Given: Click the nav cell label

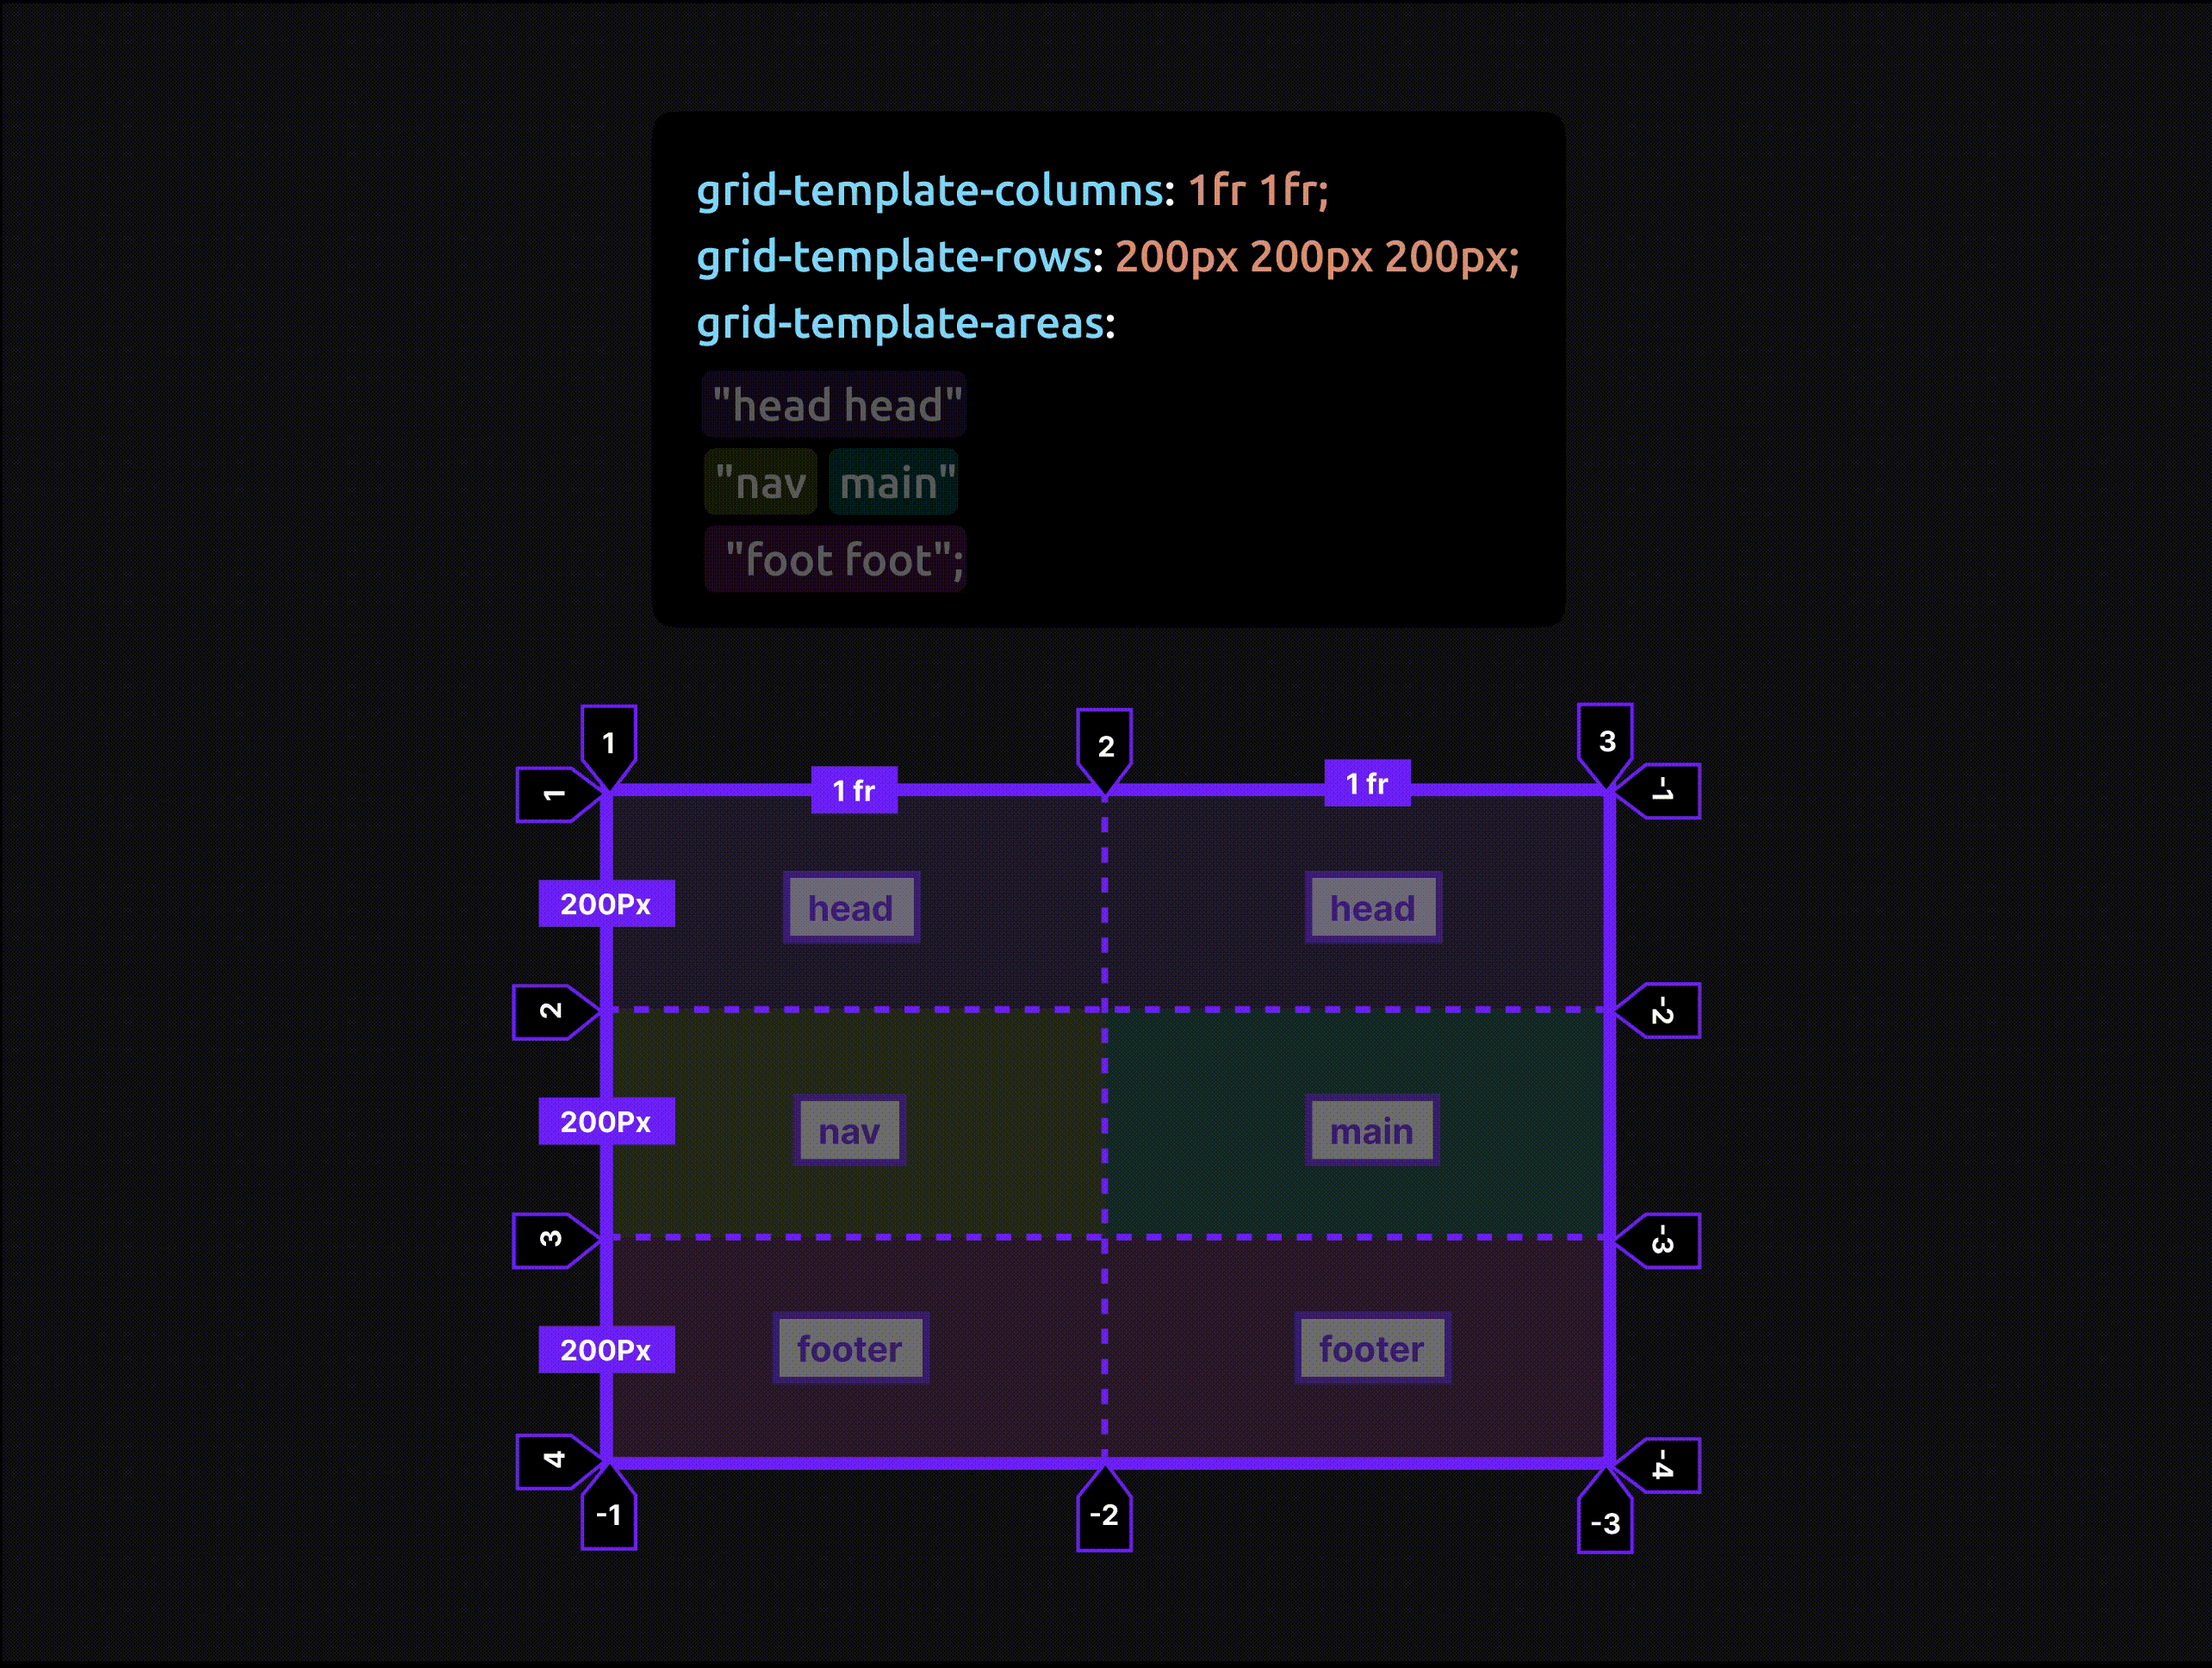Looking at the screenshot, I should click(x=850, y=1131).
